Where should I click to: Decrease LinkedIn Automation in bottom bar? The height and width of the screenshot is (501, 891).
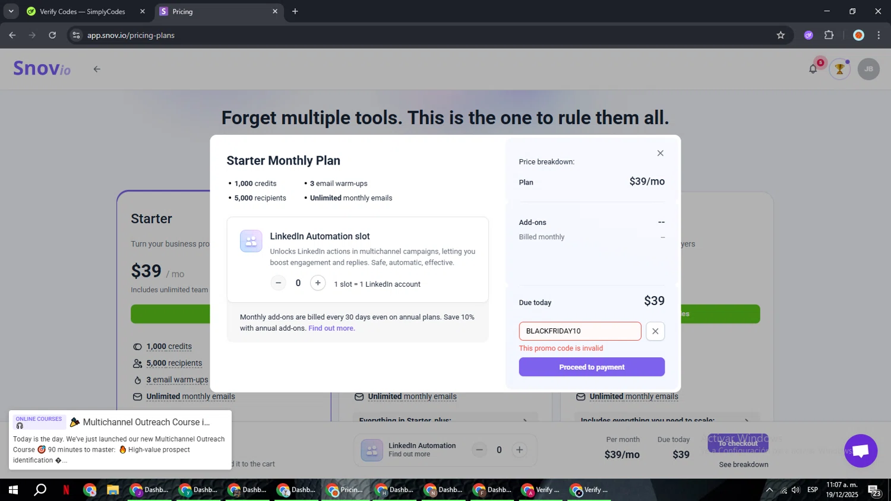coord(479,450)
